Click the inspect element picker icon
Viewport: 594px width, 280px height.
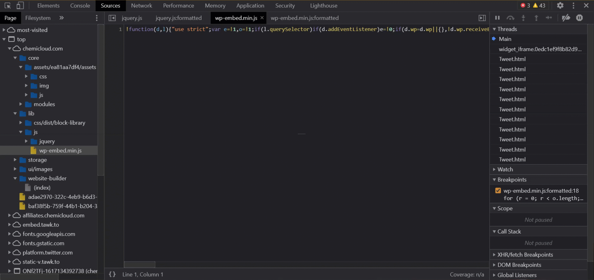[8, 6]
